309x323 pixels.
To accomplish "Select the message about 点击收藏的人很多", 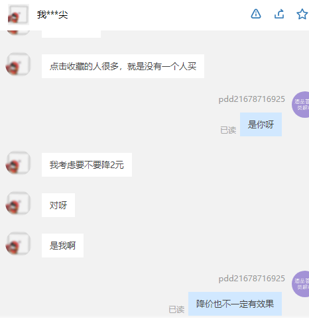I will pyautogui.click(x=123, y=66).
